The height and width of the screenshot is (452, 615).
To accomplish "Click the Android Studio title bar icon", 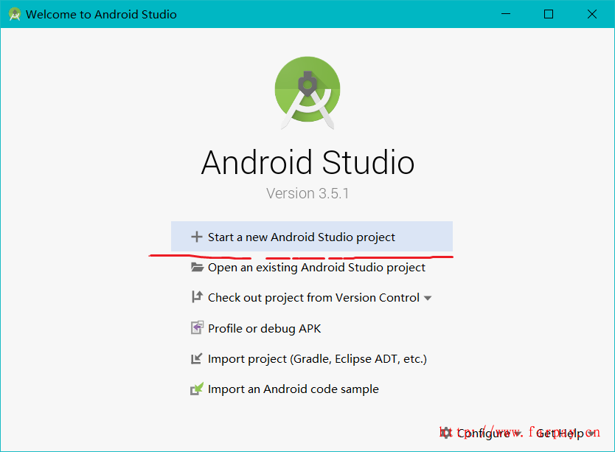I will click(14, 14).
